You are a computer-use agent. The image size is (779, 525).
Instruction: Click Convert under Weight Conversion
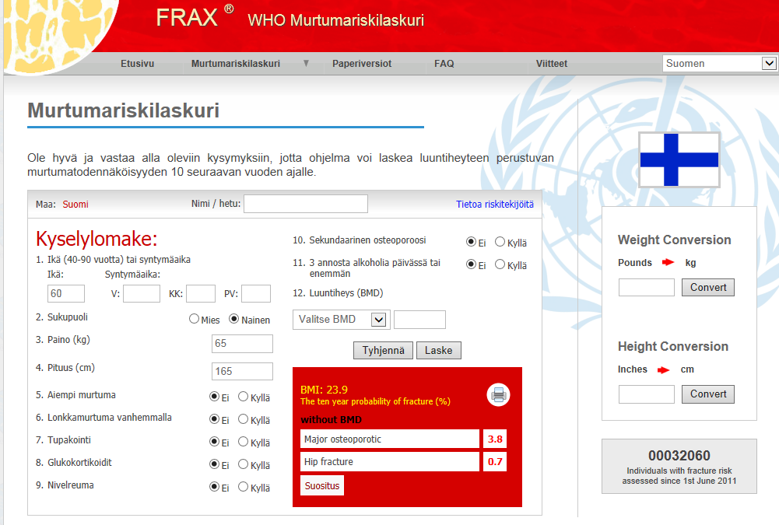click(708, 287)
